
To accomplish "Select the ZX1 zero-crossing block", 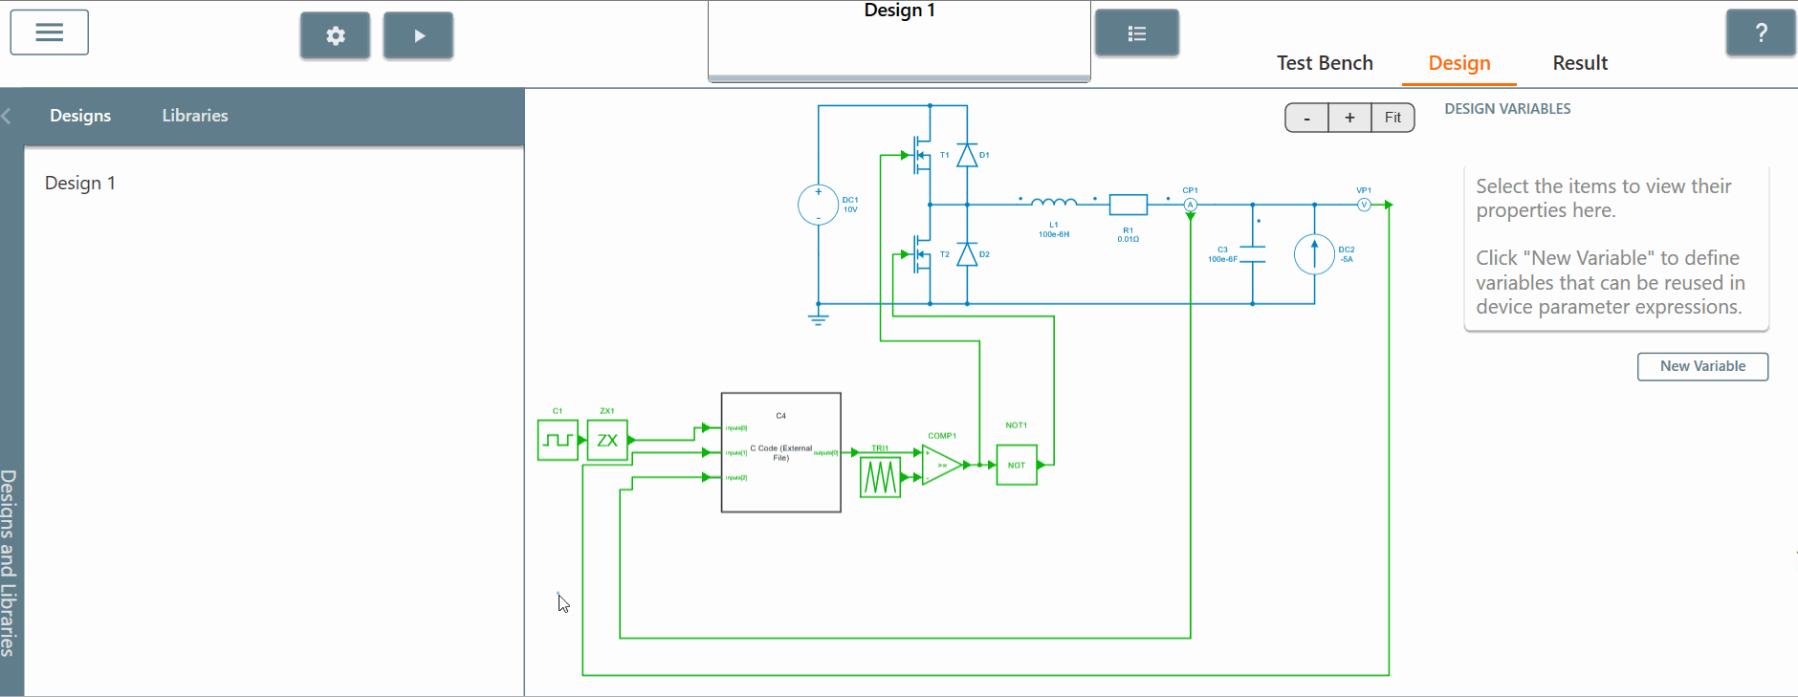I will click(x=607, y=440).
